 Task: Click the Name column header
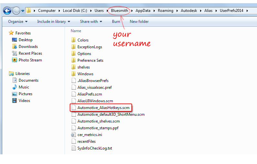click(76, 31)
